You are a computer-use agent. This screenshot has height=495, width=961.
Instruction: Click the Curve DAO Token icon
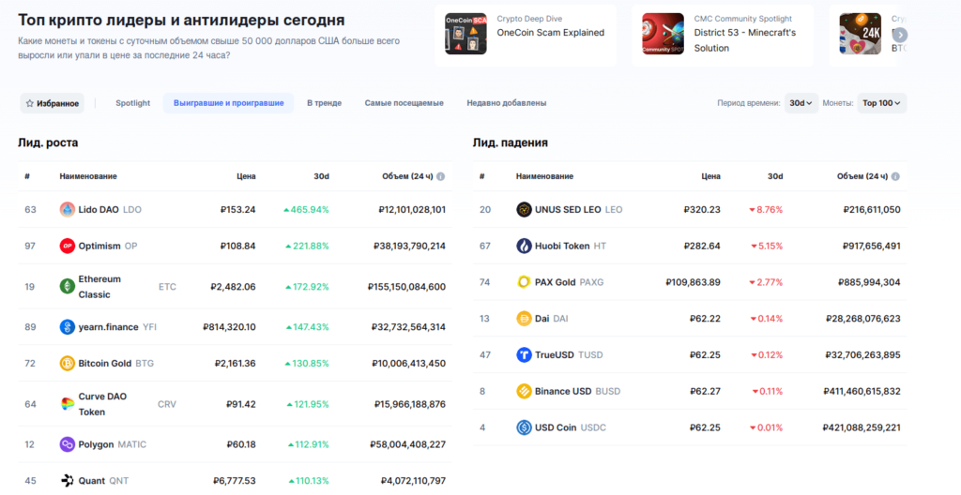[x=67, y=404]
